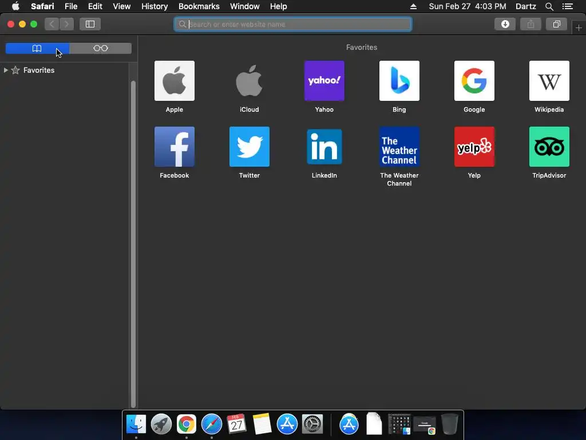Open the Google favorite tile
This screenshot has height=440, width=586.
(474, 81)
